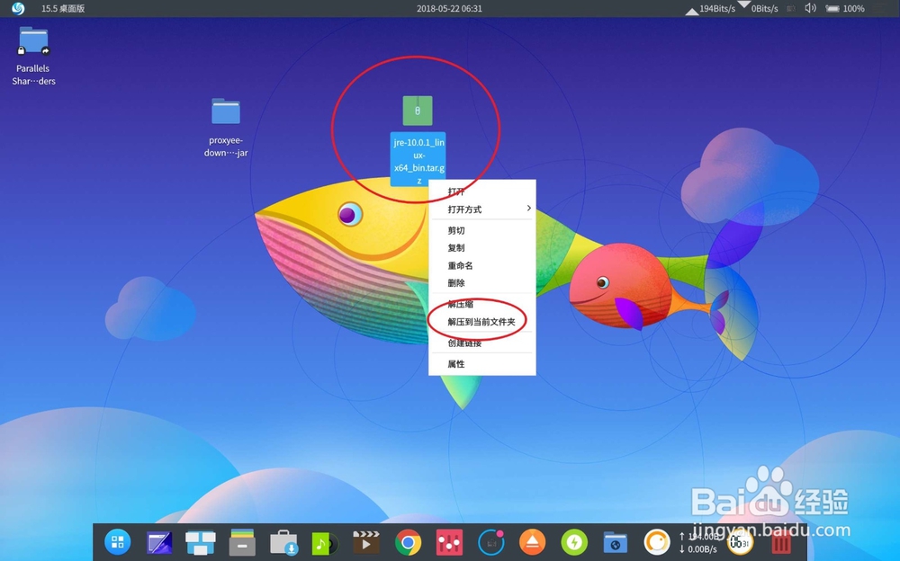Image resolution: width=900 pixels, height=561 pixels.
Task: Click the blue circular ring dock icon
Action: click(x=490, y=542)
